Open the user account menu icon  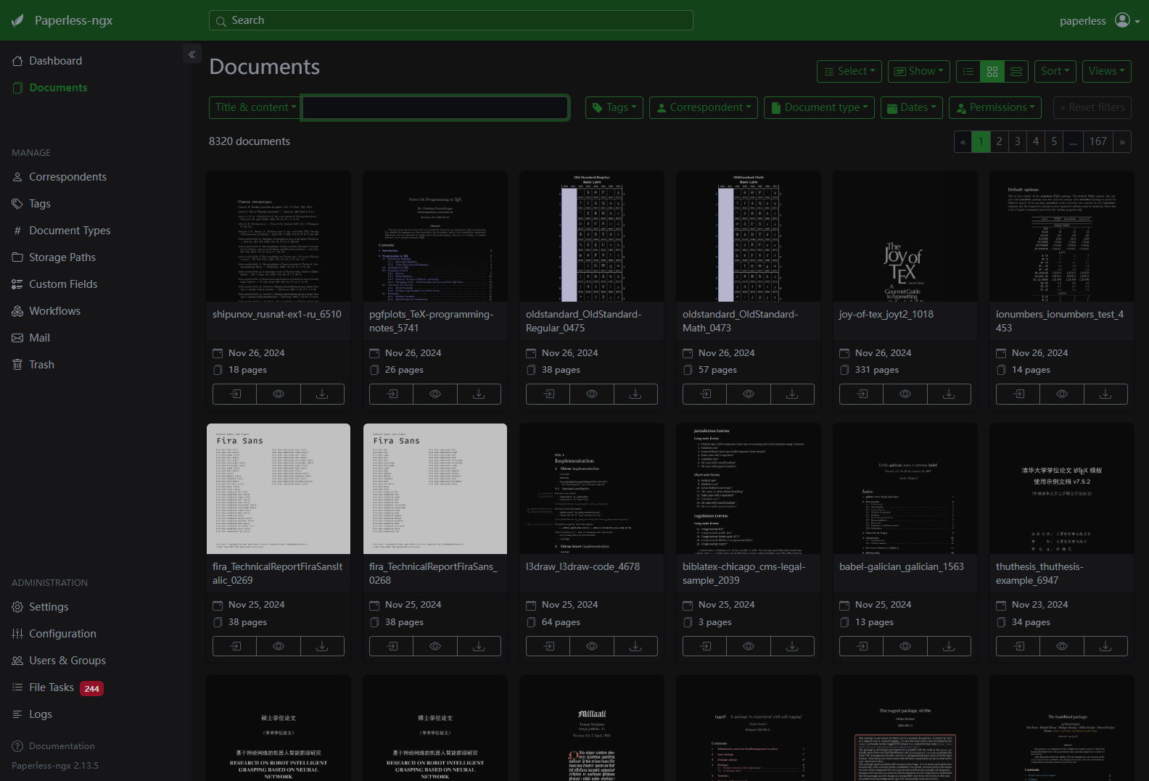coord(1127,20)
